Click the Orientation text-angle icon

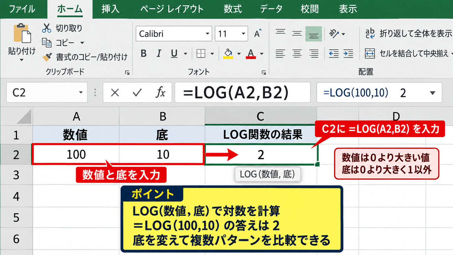pos(334,34)
